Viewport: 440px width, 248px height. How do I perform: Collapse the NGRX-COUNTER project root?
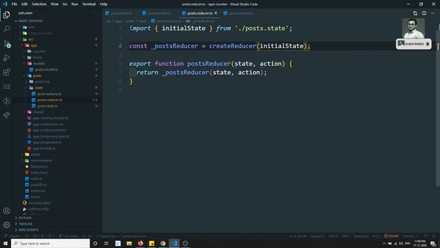(30, 21)
